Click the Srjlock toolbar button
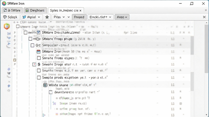The width and height of the screenshot is (209, 117). [x=10, y=17]
